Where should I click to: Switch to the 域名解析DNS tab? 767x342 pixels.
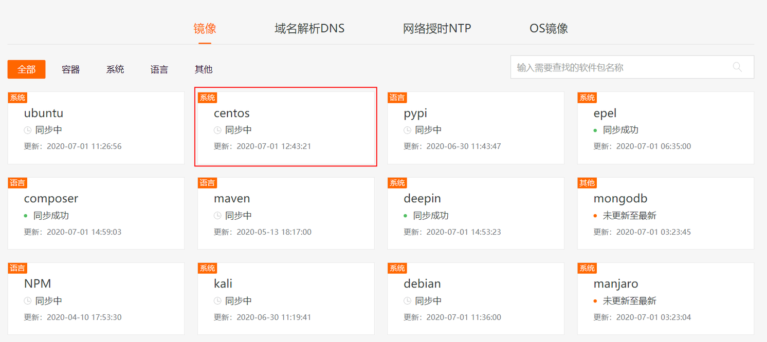(309, 28)
